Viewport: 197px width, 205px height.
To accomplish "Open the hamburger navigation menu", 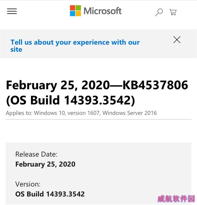I will [x=12, y=11].
